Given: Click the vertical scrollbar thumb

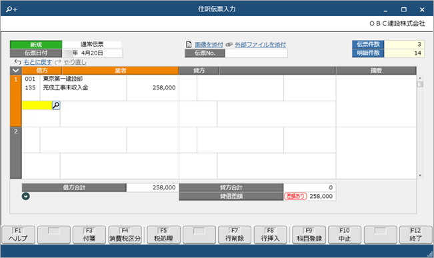Looking at the screenshot, I should tap(420, 84).
